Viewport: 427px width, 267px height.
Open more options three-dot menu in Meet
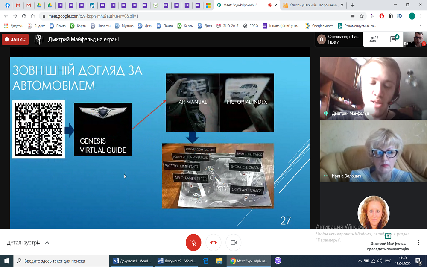418,242
